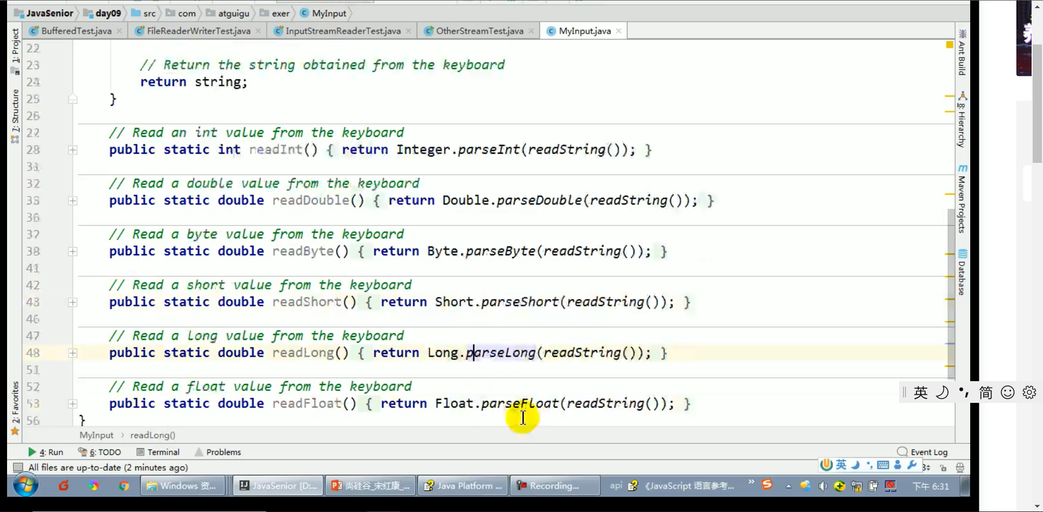Image resolution: width=1043 pixels, height=512 pixels.
Task: Click parseFloat in the readFloat line
Action: pyautogui.click(x=519, y=403)
